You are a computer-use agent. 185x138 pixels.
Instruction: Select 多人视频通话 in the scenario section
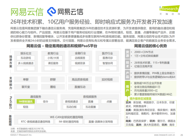click(26, 63)
